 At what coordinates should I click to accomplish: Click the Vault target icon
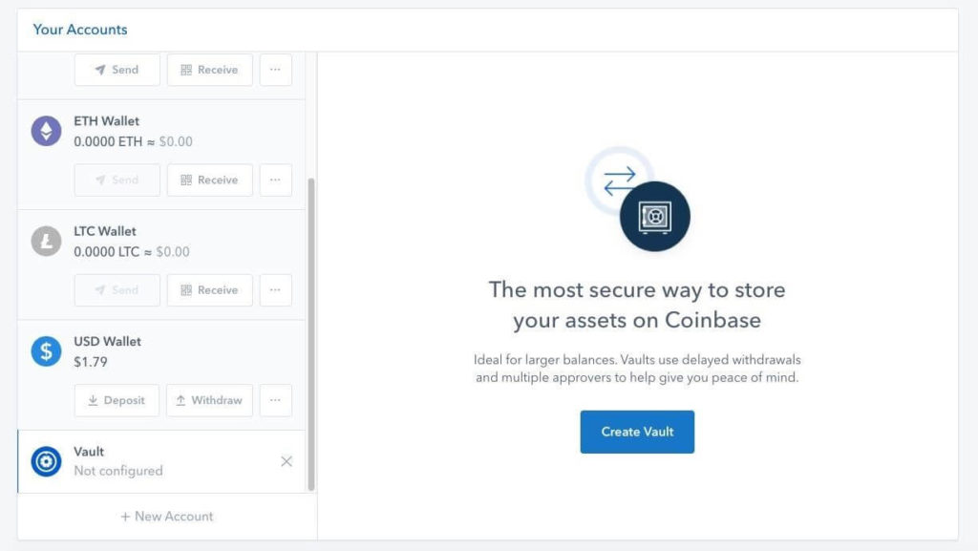pyautogui.click(x=46, y=461)
